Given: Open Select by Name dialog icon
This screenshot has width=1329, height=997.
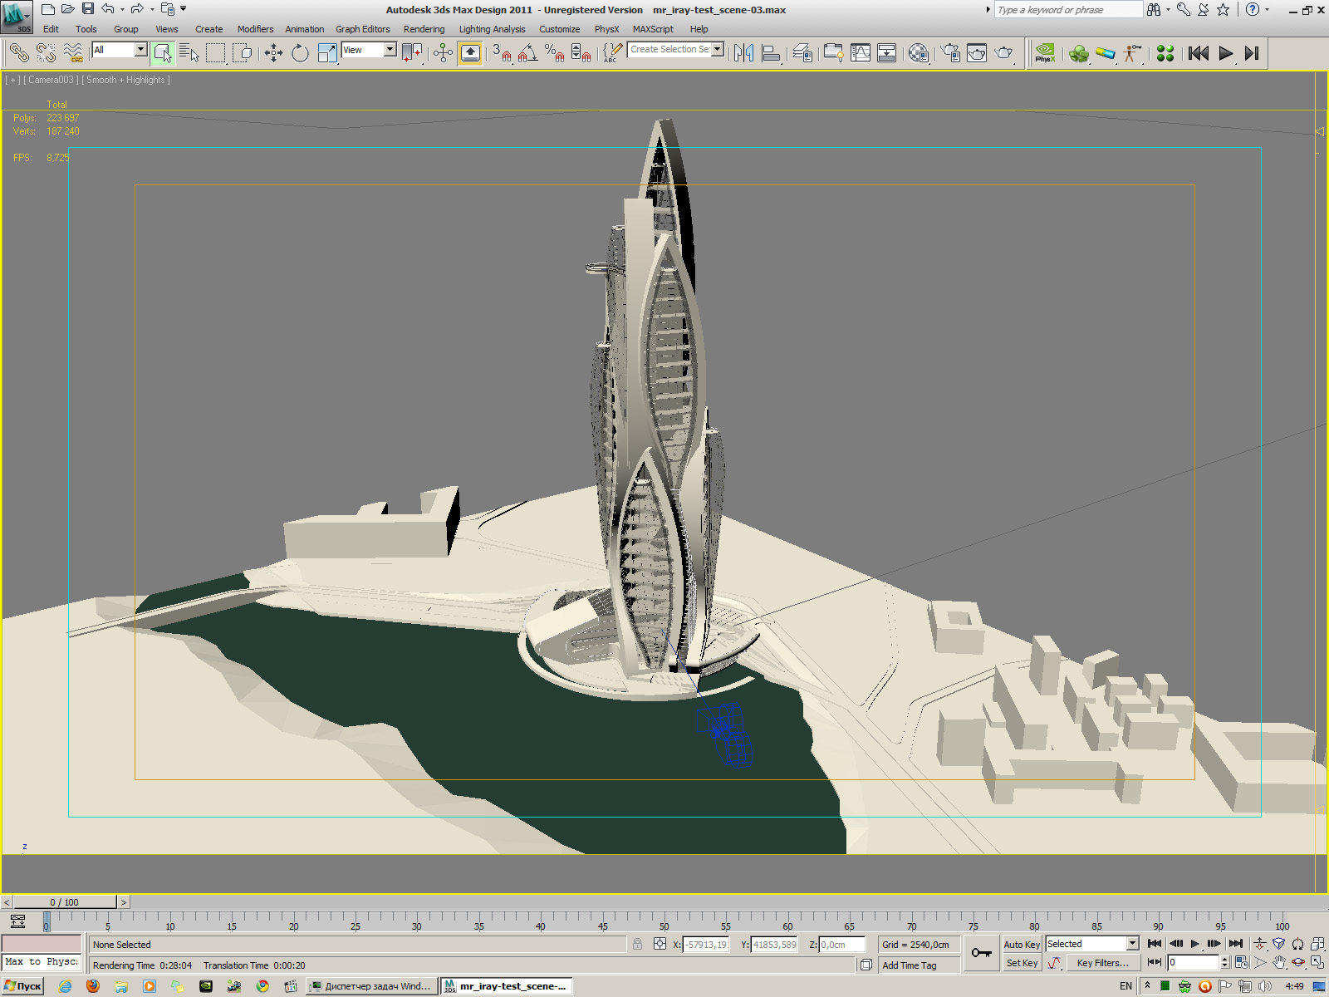Looking at the screenshot, I should coord(189,53).
